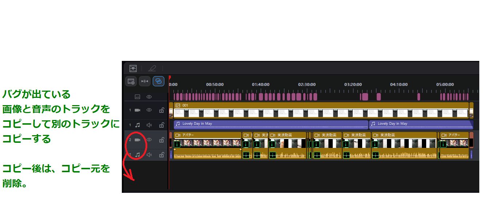
Task: Lock video track 2
Action: (x=161, y=140)
